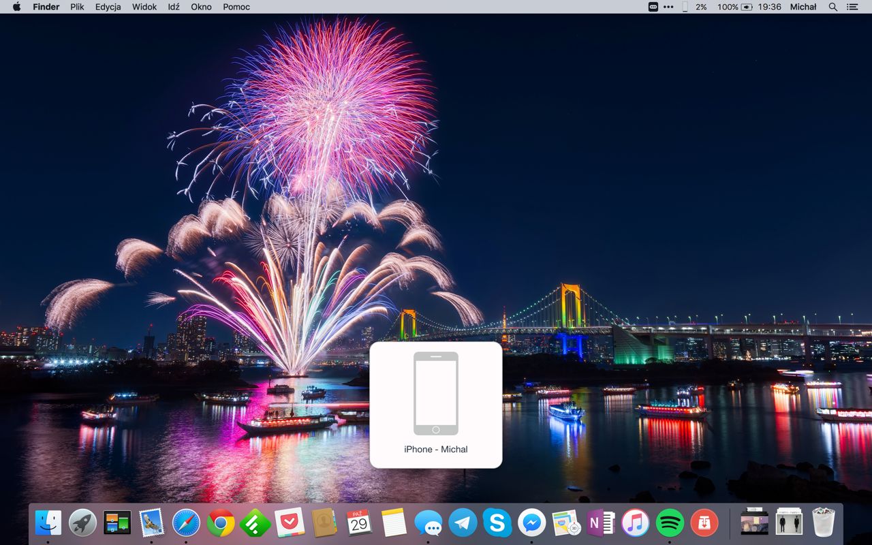This screenshot has height=545, width=872.
Task: Launch Facebook Messenger icon in Dock
Action: pos(532,523)
